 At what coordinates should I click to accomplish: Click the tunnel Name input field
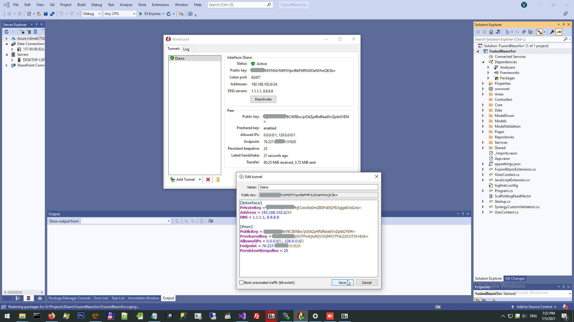pos(318,187)
